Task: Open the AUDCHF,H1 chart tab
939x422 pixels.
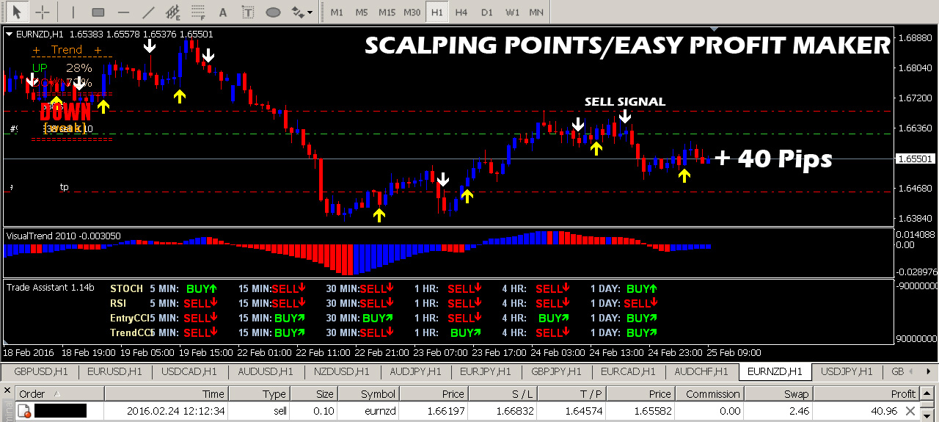Action: pyautogui.click(x=701, y=371)
